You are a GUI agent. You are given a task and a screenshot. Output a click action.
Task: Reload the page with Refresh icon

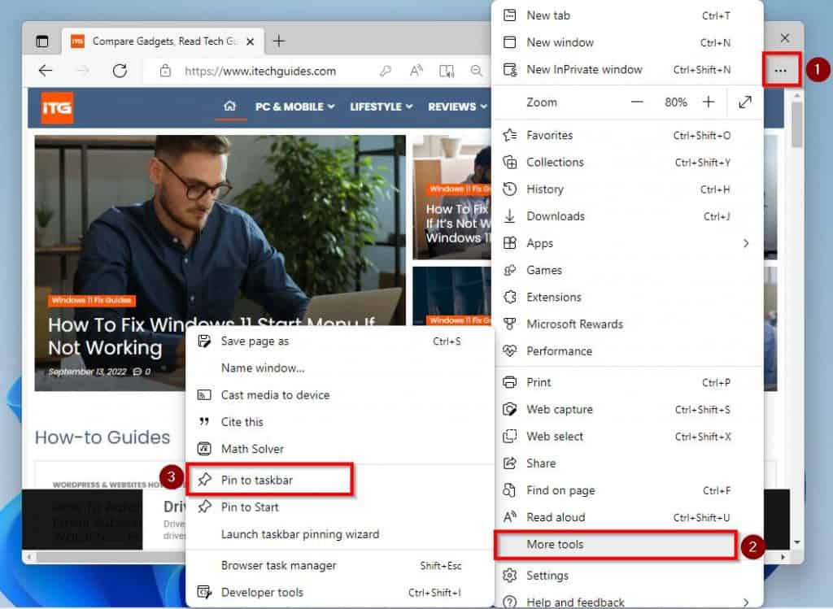120,71
